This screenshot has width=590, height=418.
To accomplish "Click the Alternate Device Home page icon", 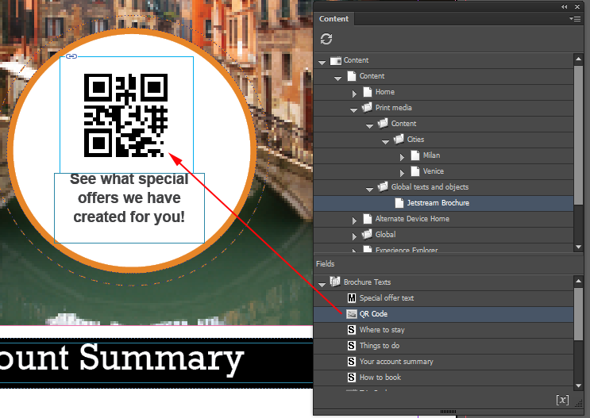I will (368, 218).
